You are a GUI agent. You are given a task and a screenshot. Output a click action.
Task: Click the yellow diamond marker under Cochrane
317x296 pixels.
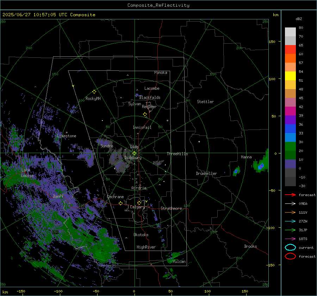(x=121, y=203)
